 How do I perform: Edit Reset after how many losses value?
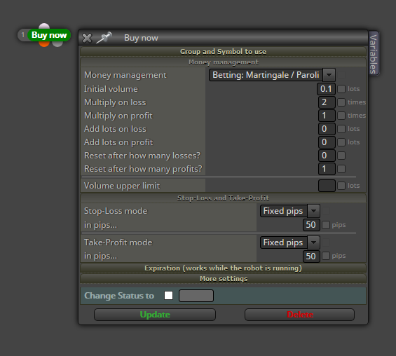[x=327, y=156]
